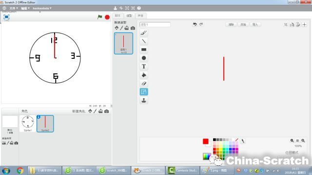Take new costume from camera

pos(133,28)
